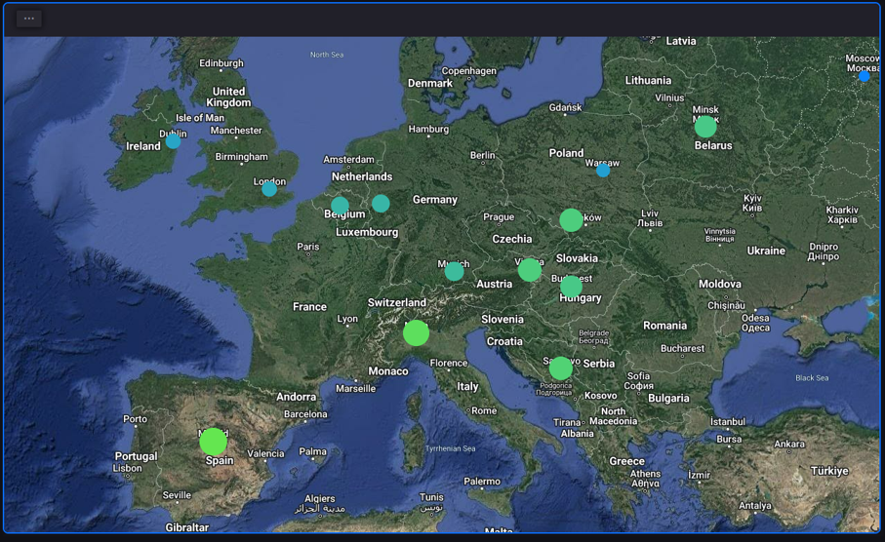Click the marker over Sarajevo

(x=560, y=368)
